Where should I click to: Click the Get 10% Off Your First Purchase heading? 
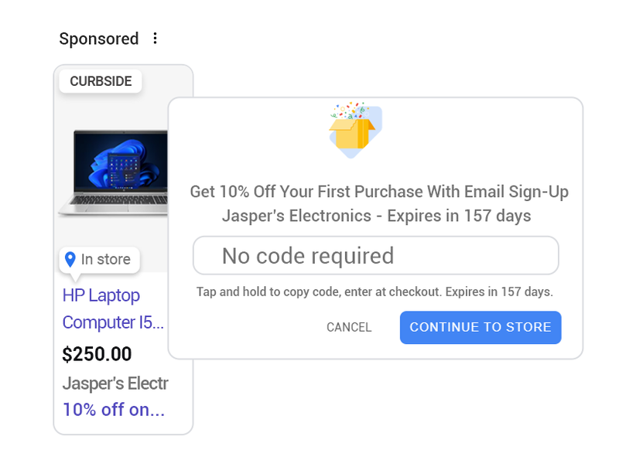[379, 192]
